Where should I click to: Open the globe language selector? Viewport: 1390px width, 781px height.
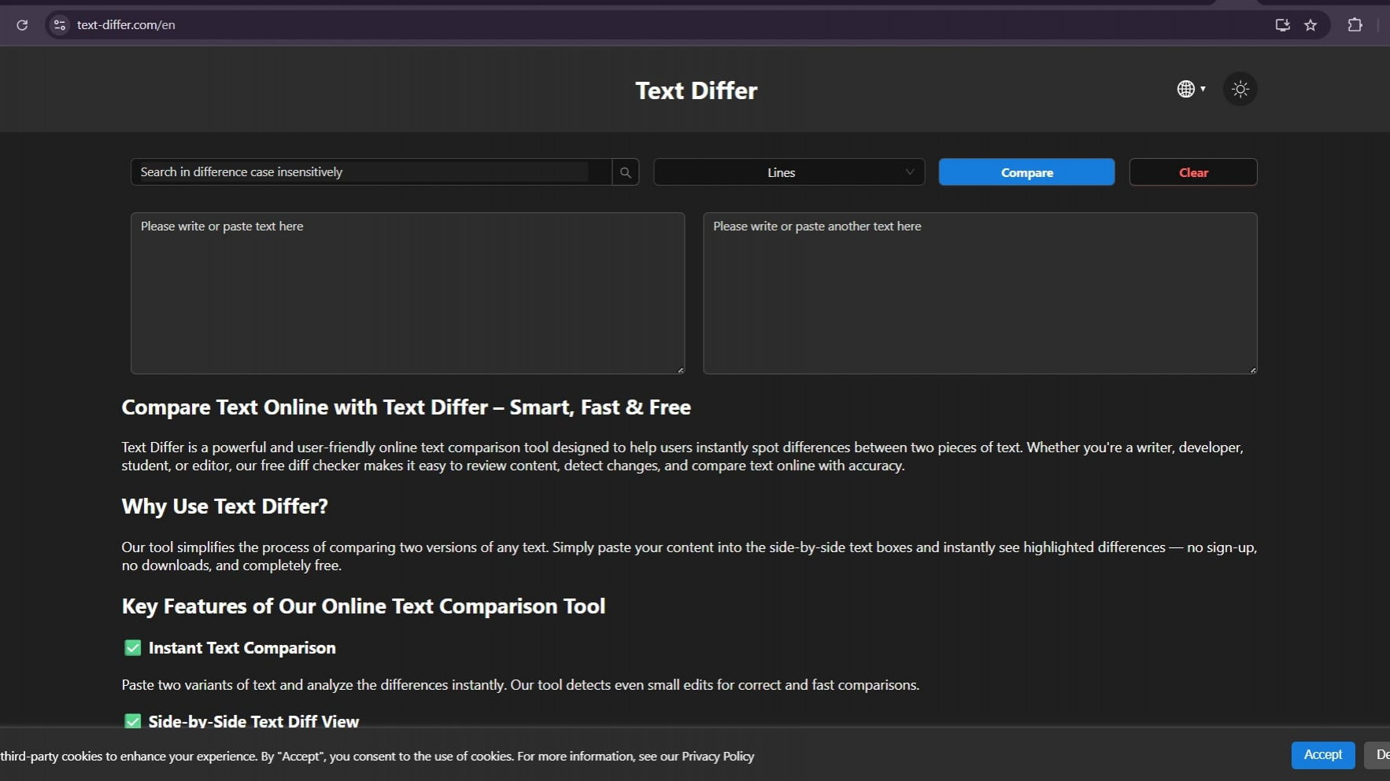point(1190,89)
